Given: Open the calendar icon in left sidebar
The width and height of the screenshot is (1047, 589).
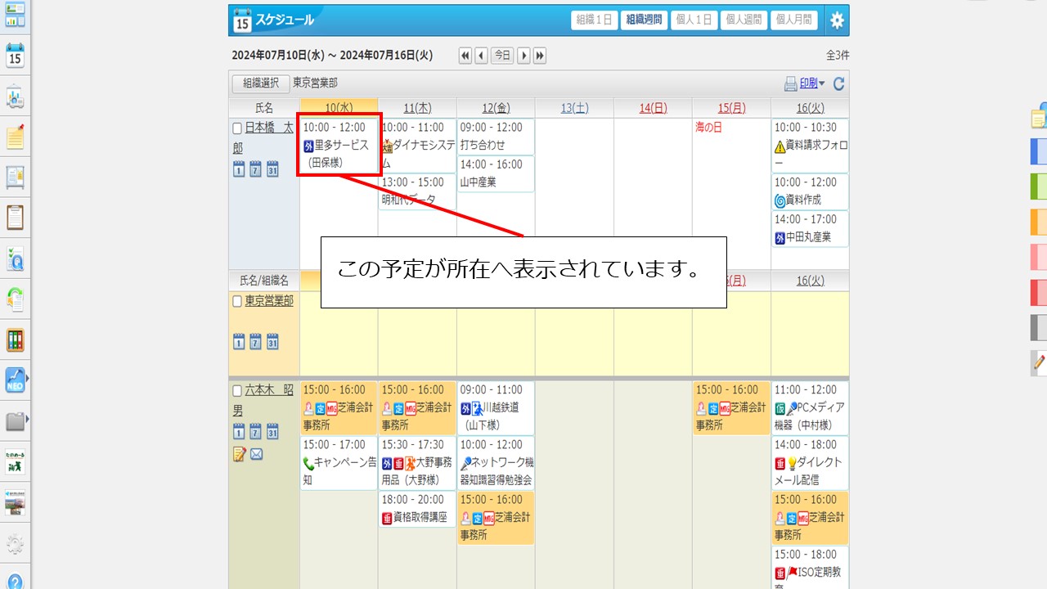Looking at the screenshot, I should [x=15, y=55].
